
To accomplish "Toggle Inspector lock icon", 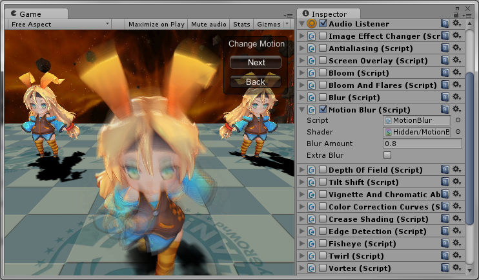I will click(x=456, y=14).
